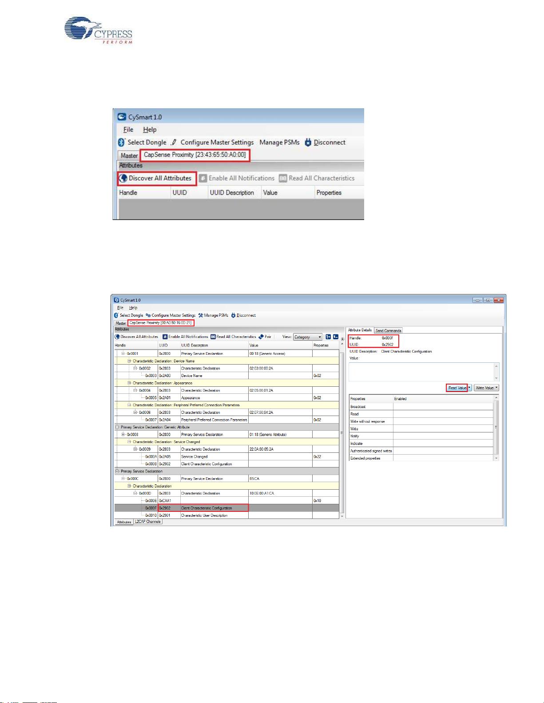Image resolution: width=544 pixels, height=703 pixels.
Task: Collapse the 0x000D tree node
Action: (x=135, y=493)
